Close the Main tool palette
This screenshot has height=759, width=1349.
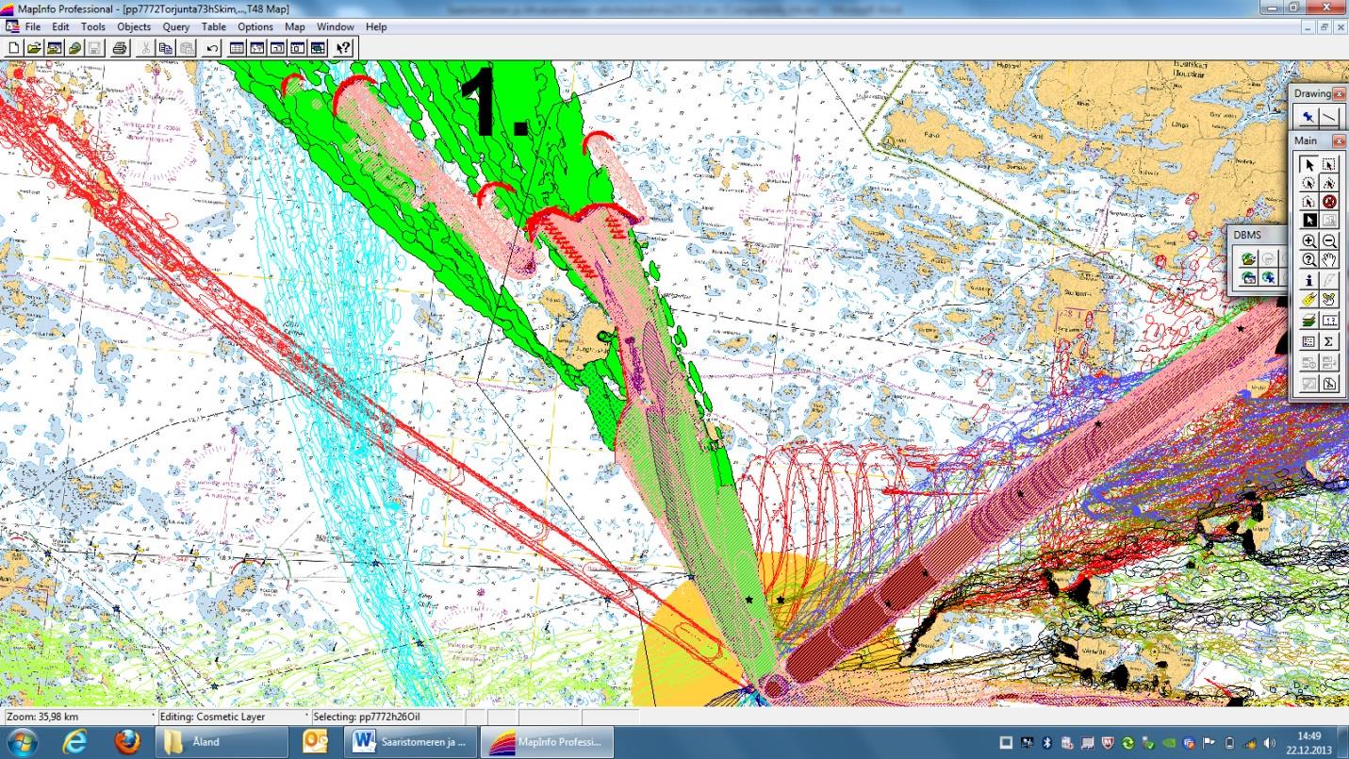coord(1340,140)
